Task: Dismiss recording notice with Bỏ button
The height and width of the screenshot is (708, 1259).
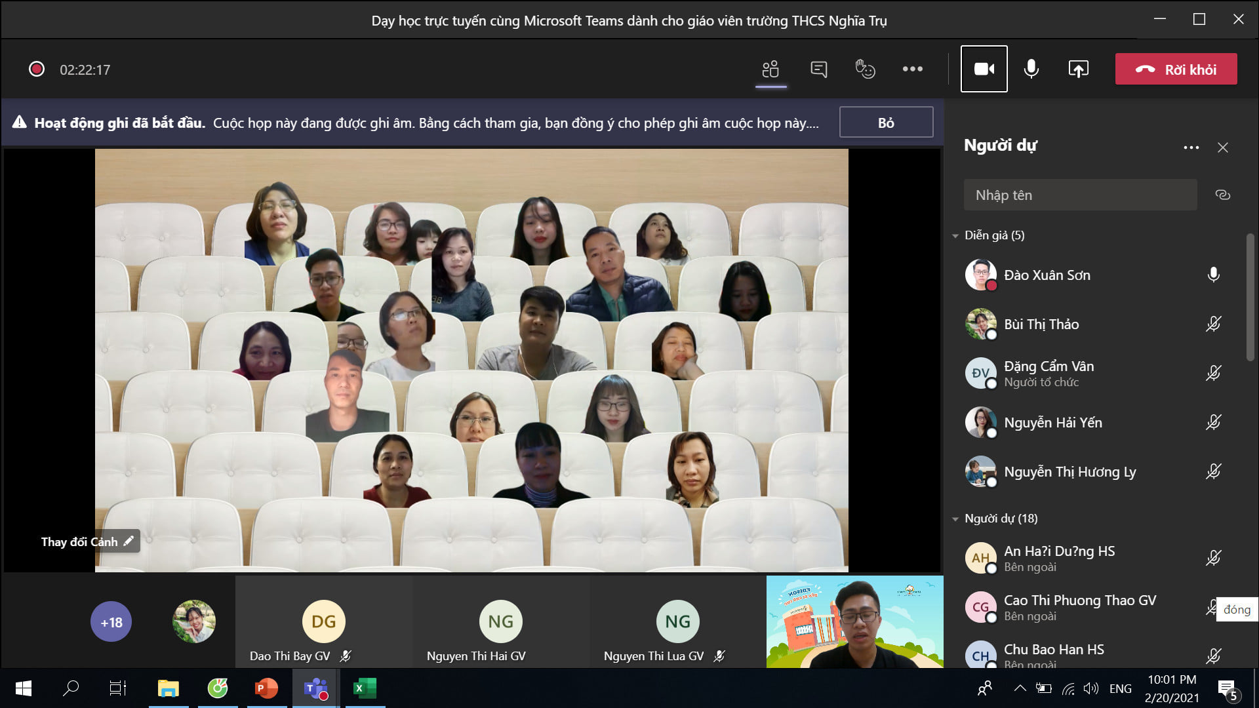Action: [x=886, y=123]
